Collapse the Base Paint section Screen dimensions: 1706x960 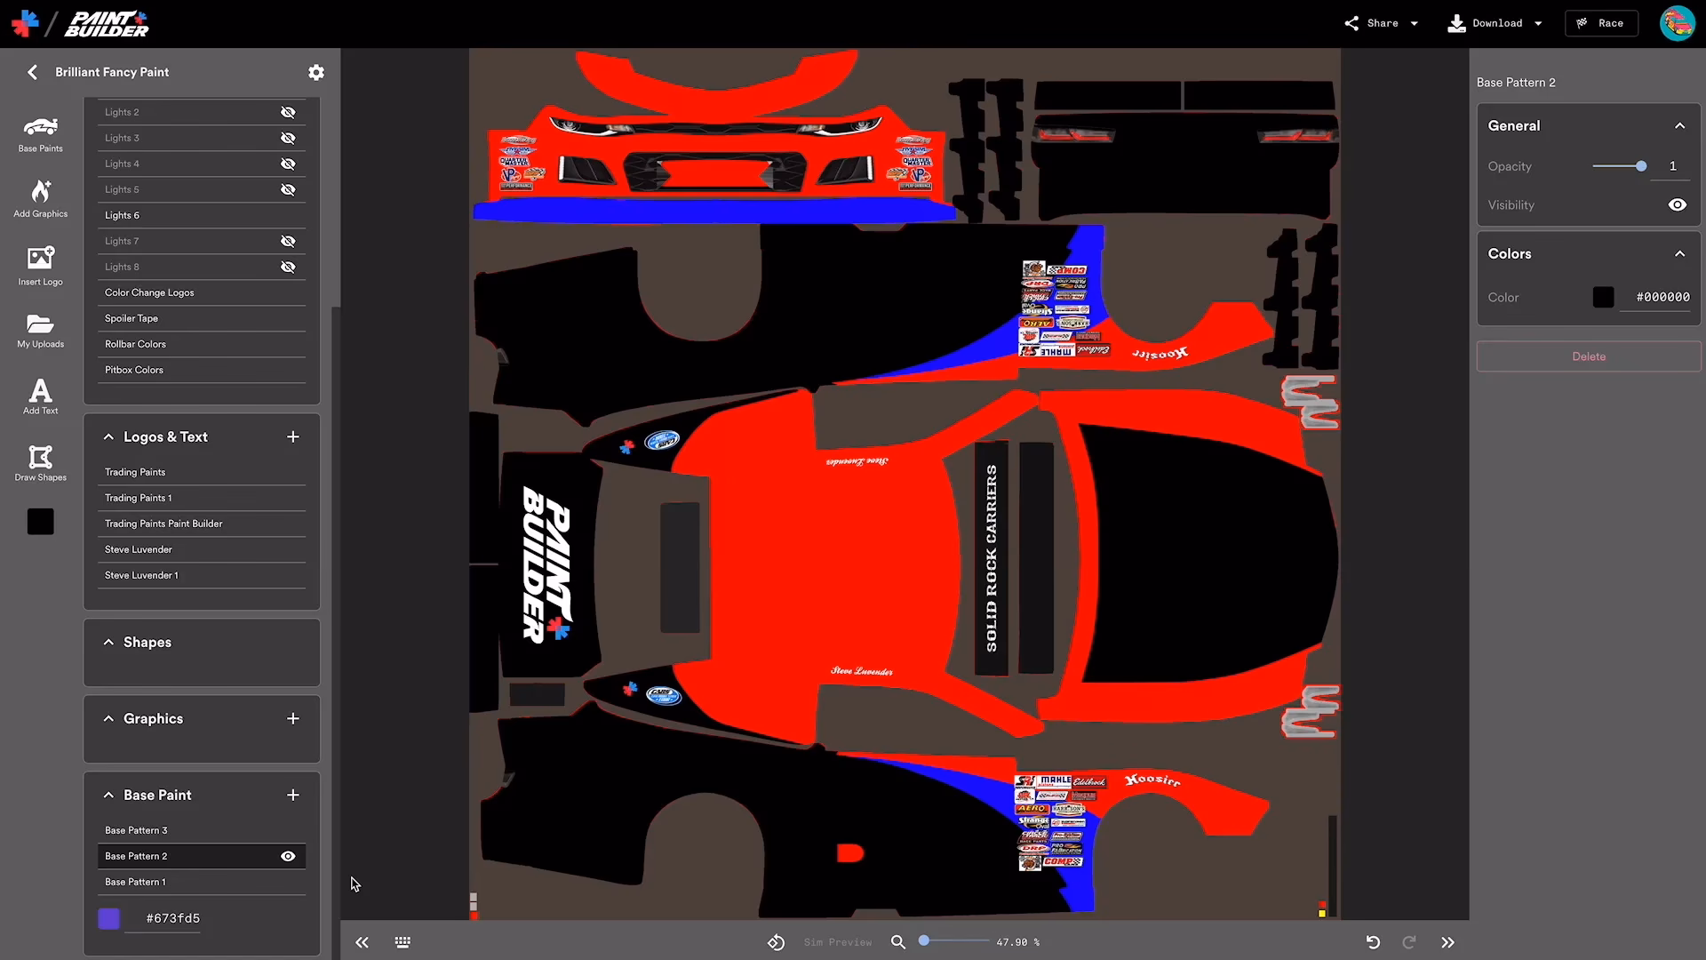(108, 795)
